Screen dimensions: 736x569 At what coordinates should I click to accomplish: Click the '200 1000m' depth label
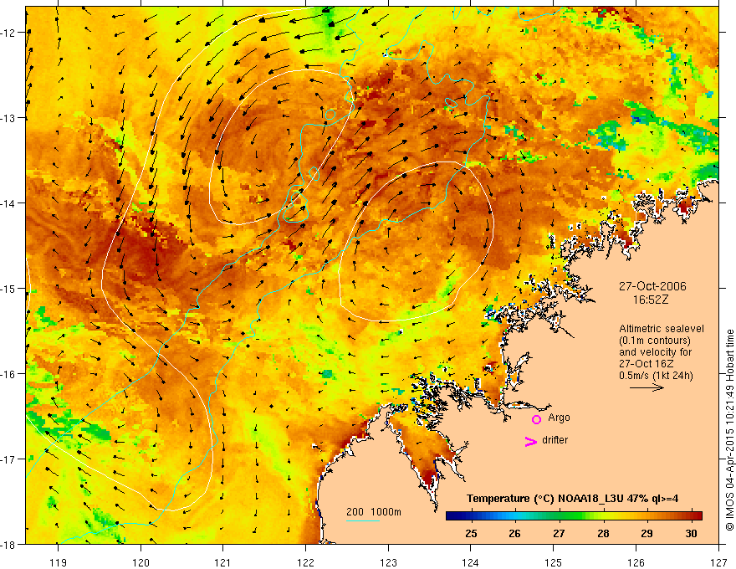tap(374, 512)
